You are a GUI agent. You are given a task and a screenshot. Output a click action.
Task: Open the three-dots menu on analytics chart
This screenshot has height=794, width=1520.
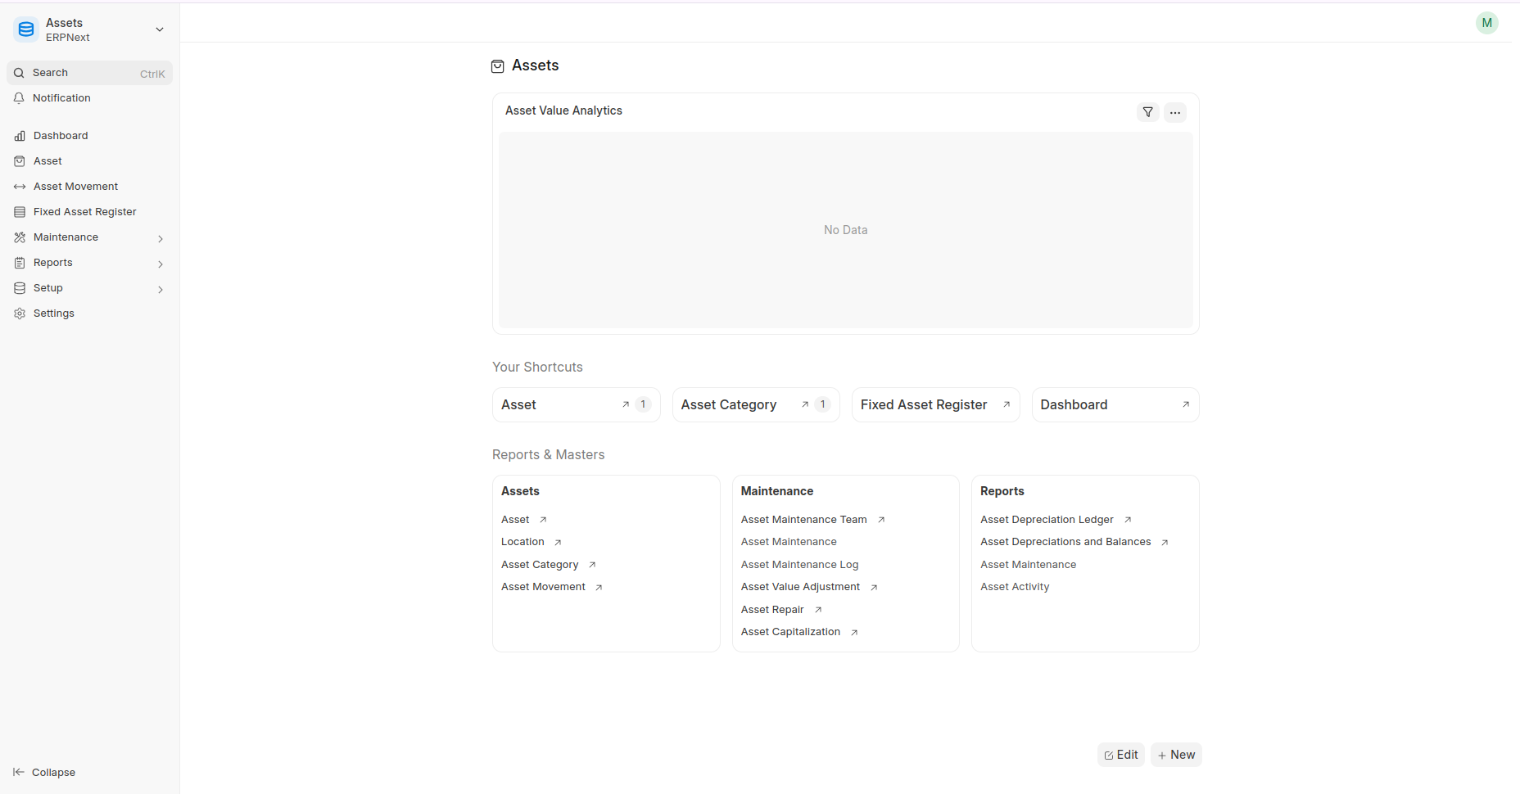[1175, 112]
